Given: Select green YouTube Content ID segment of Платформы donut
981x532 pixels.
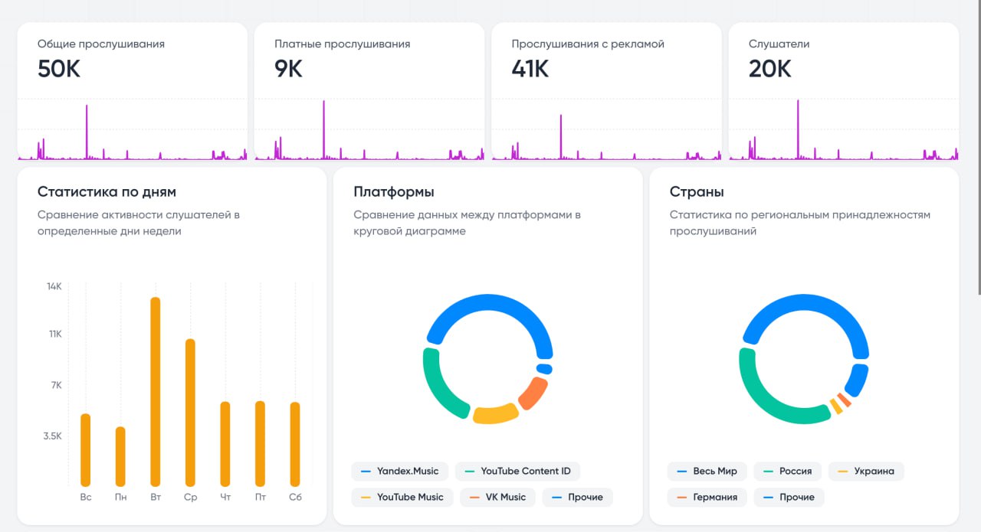Looking at the screenshot, I should (x=437, y=387).
